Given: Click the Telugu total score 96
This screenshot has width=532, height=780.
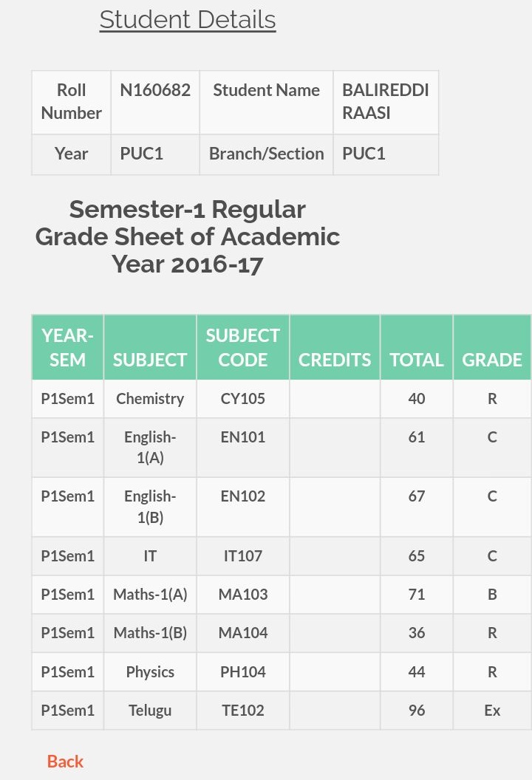Looking at the screenshot, I should click(417, 711).
